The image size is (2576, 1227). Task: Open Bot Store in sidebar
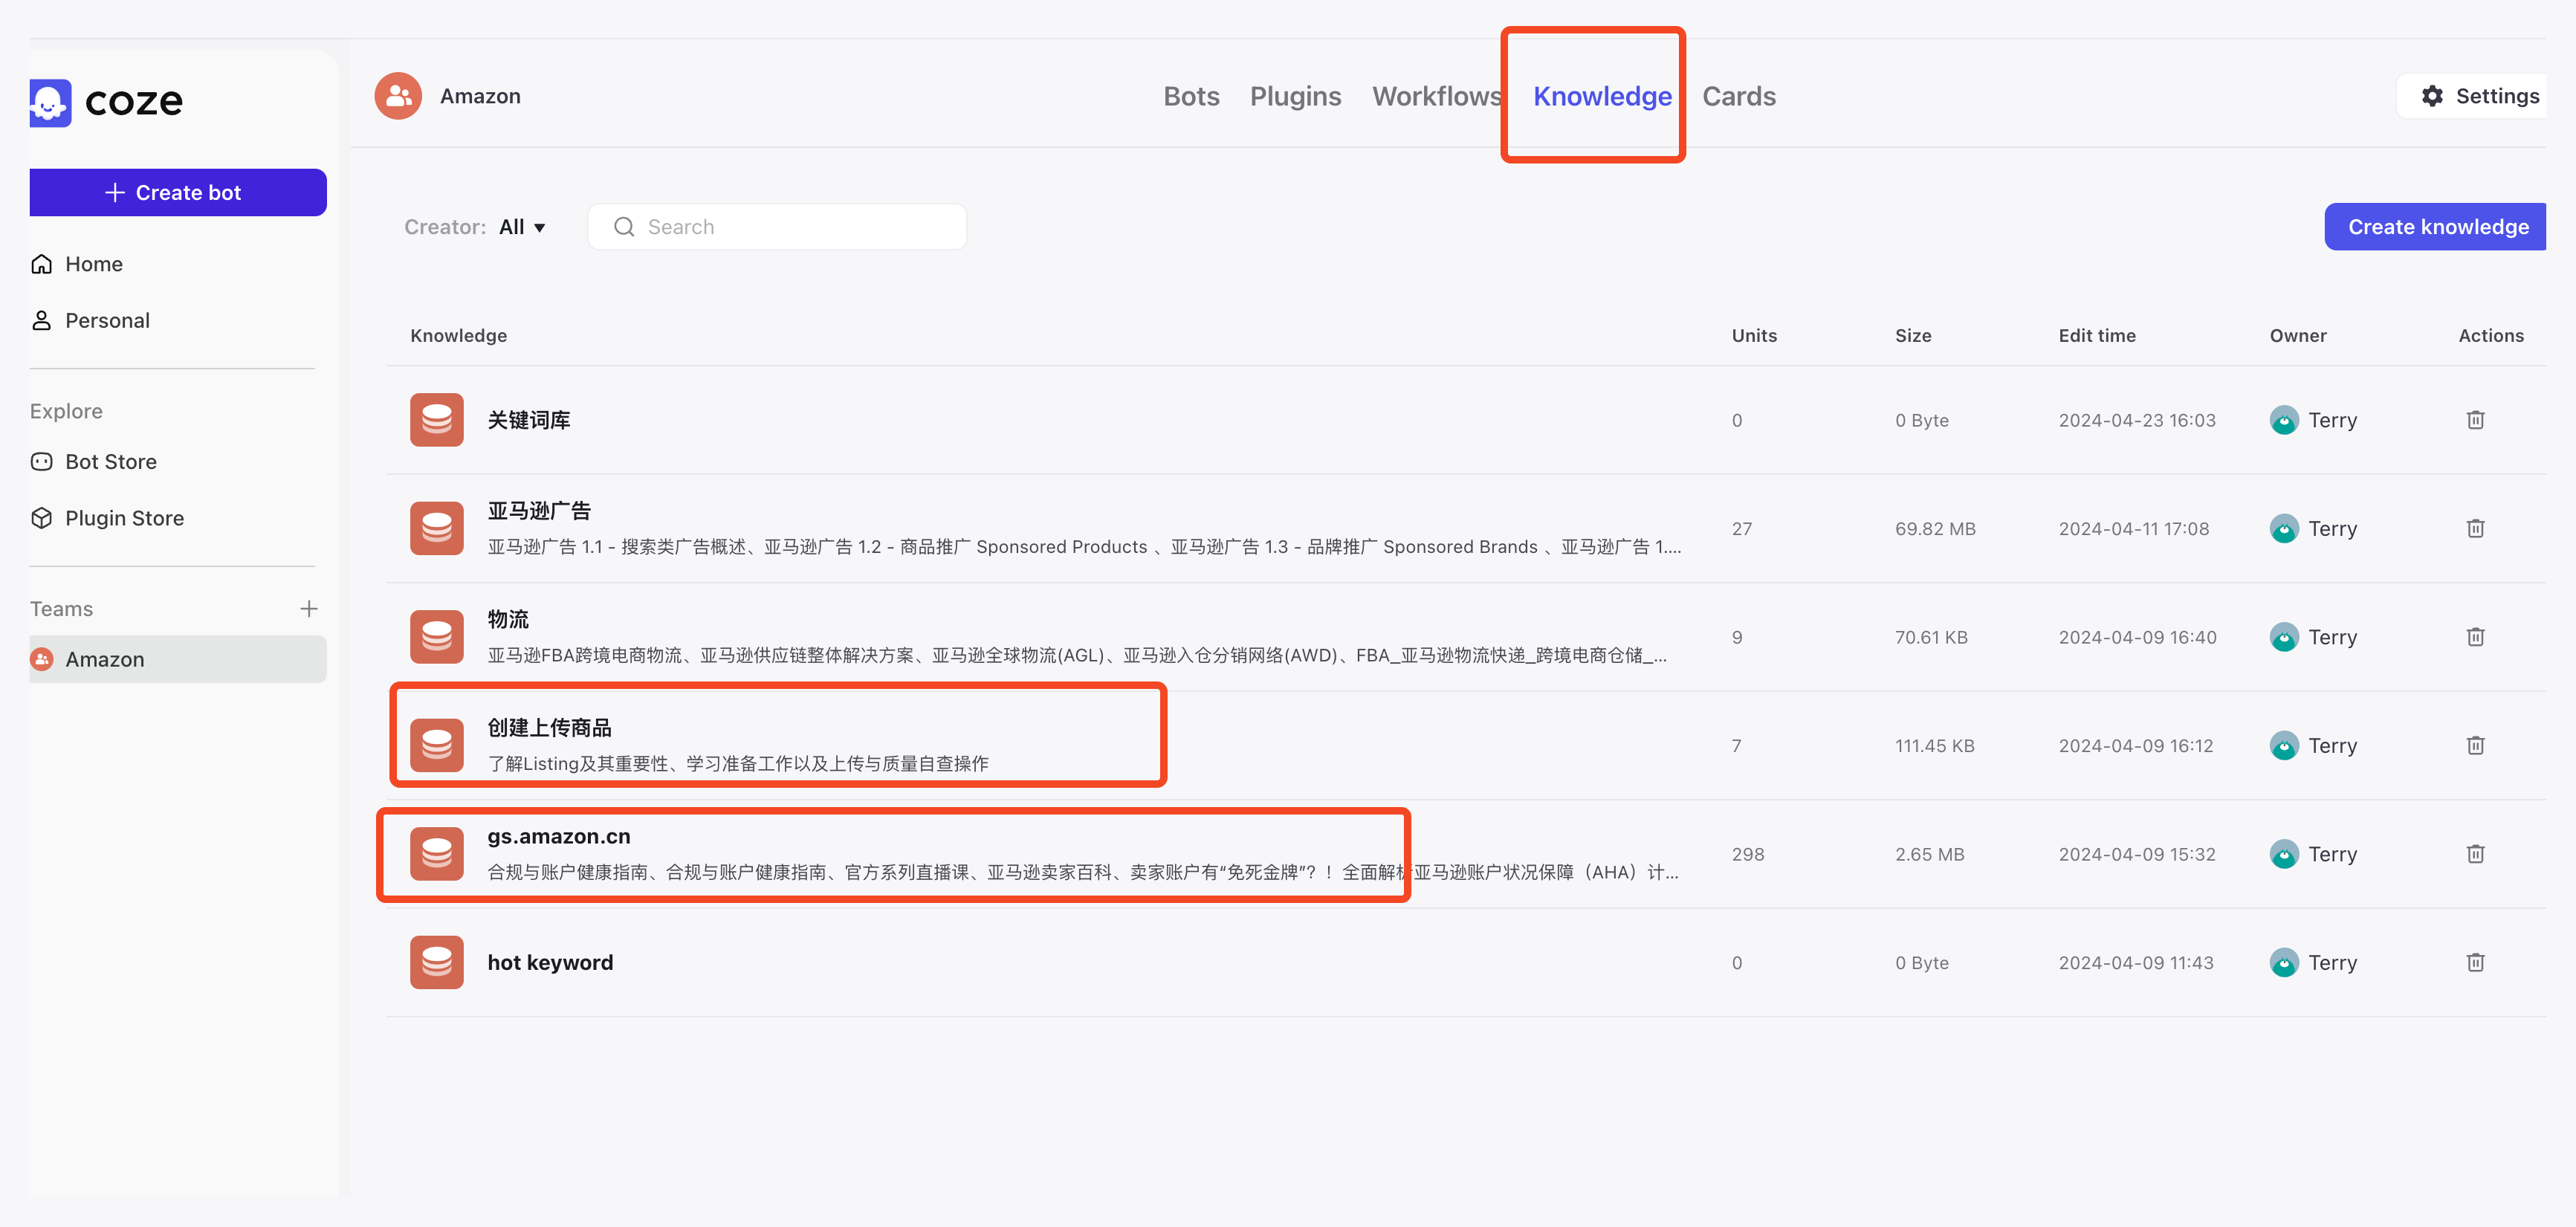[x=111, y=462]
